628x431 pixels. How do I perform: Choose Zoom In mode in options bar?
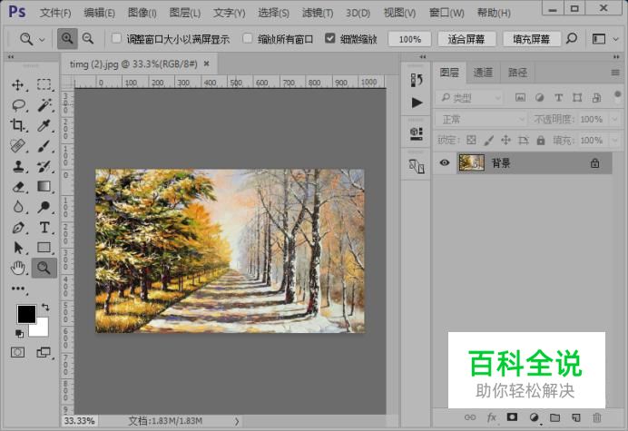[67, 39]
